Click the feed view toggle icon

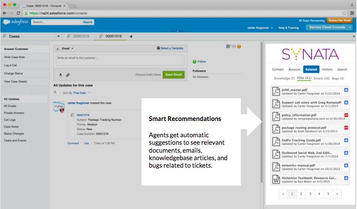pyautogui.click(x=228, y=46)
